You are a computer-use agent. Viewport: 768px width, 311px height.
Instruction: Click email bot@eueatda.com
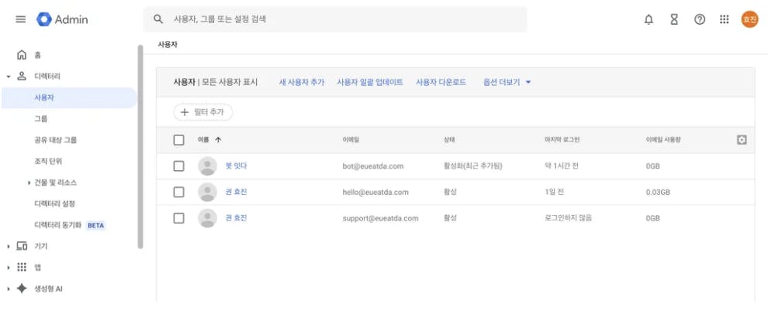click(x=372, y=166)
